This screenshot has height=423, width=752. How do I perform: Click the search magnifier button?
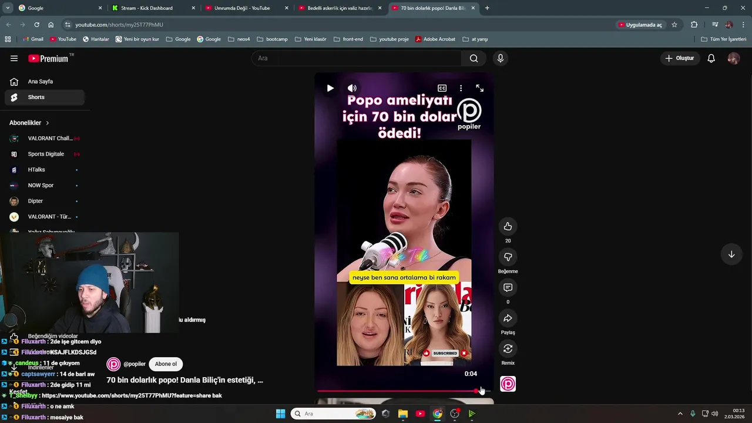(474, 58)
